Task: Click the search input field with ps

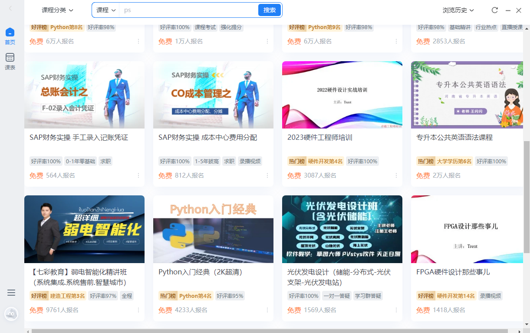Action: point(189,10)
